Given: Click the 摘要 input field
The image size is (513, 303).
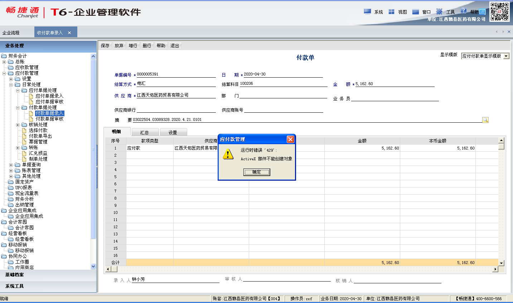Looking at the screenshot, I should tap(307, 119).
